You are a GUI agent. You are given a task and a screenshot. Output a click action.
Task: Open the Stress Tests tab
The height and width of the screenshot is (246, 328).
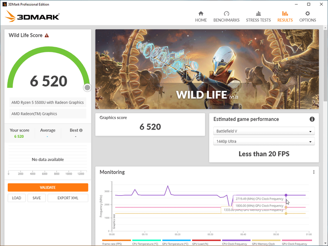coord(258,17)
